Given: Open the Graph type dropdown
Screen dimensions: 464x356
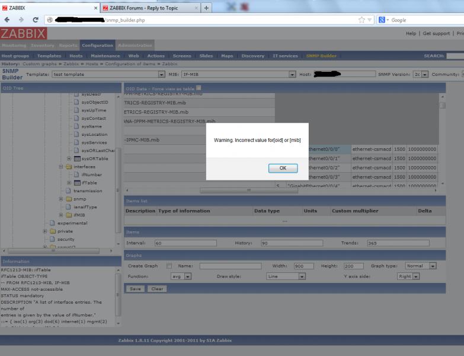Looking at the screenshot, I should [x=433, y=266].
